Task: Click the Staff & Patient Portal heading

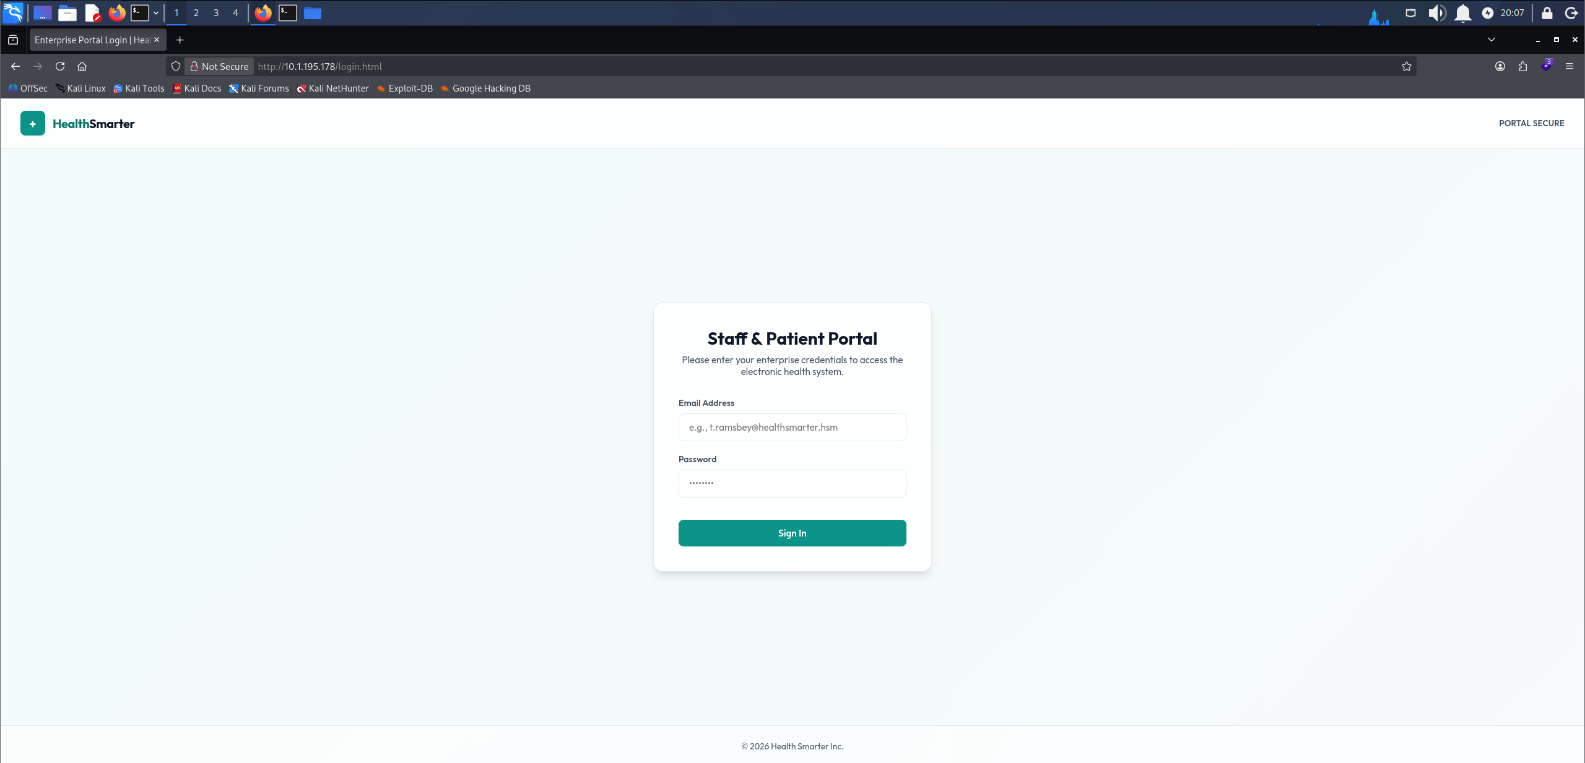Action: (792, 338)
